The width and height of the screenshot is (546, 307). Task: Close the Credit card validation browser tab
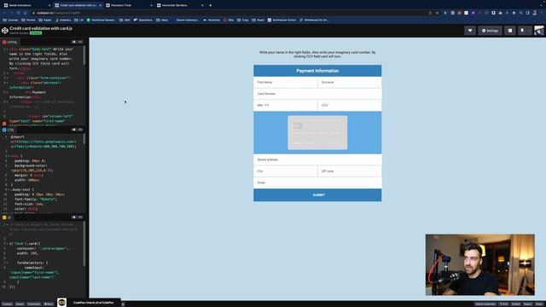pos(101,5)
